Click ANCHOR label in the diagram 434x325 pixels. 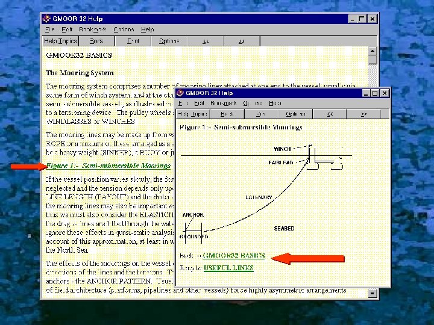coord(193,215)
